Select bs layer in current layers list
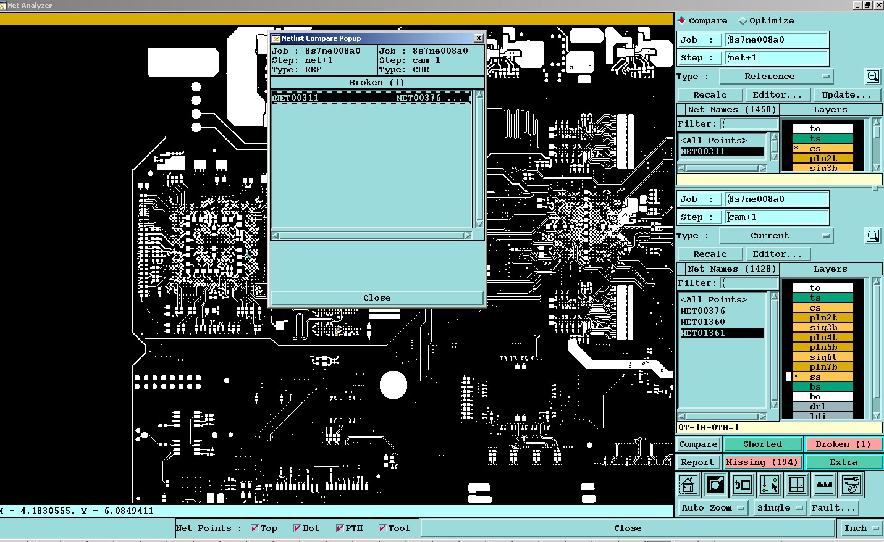The image size is (884, 542). [x=823, y=387]
